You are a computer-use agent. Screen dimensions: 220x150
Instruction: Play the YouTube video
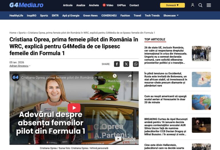click(x=74, y=108)
